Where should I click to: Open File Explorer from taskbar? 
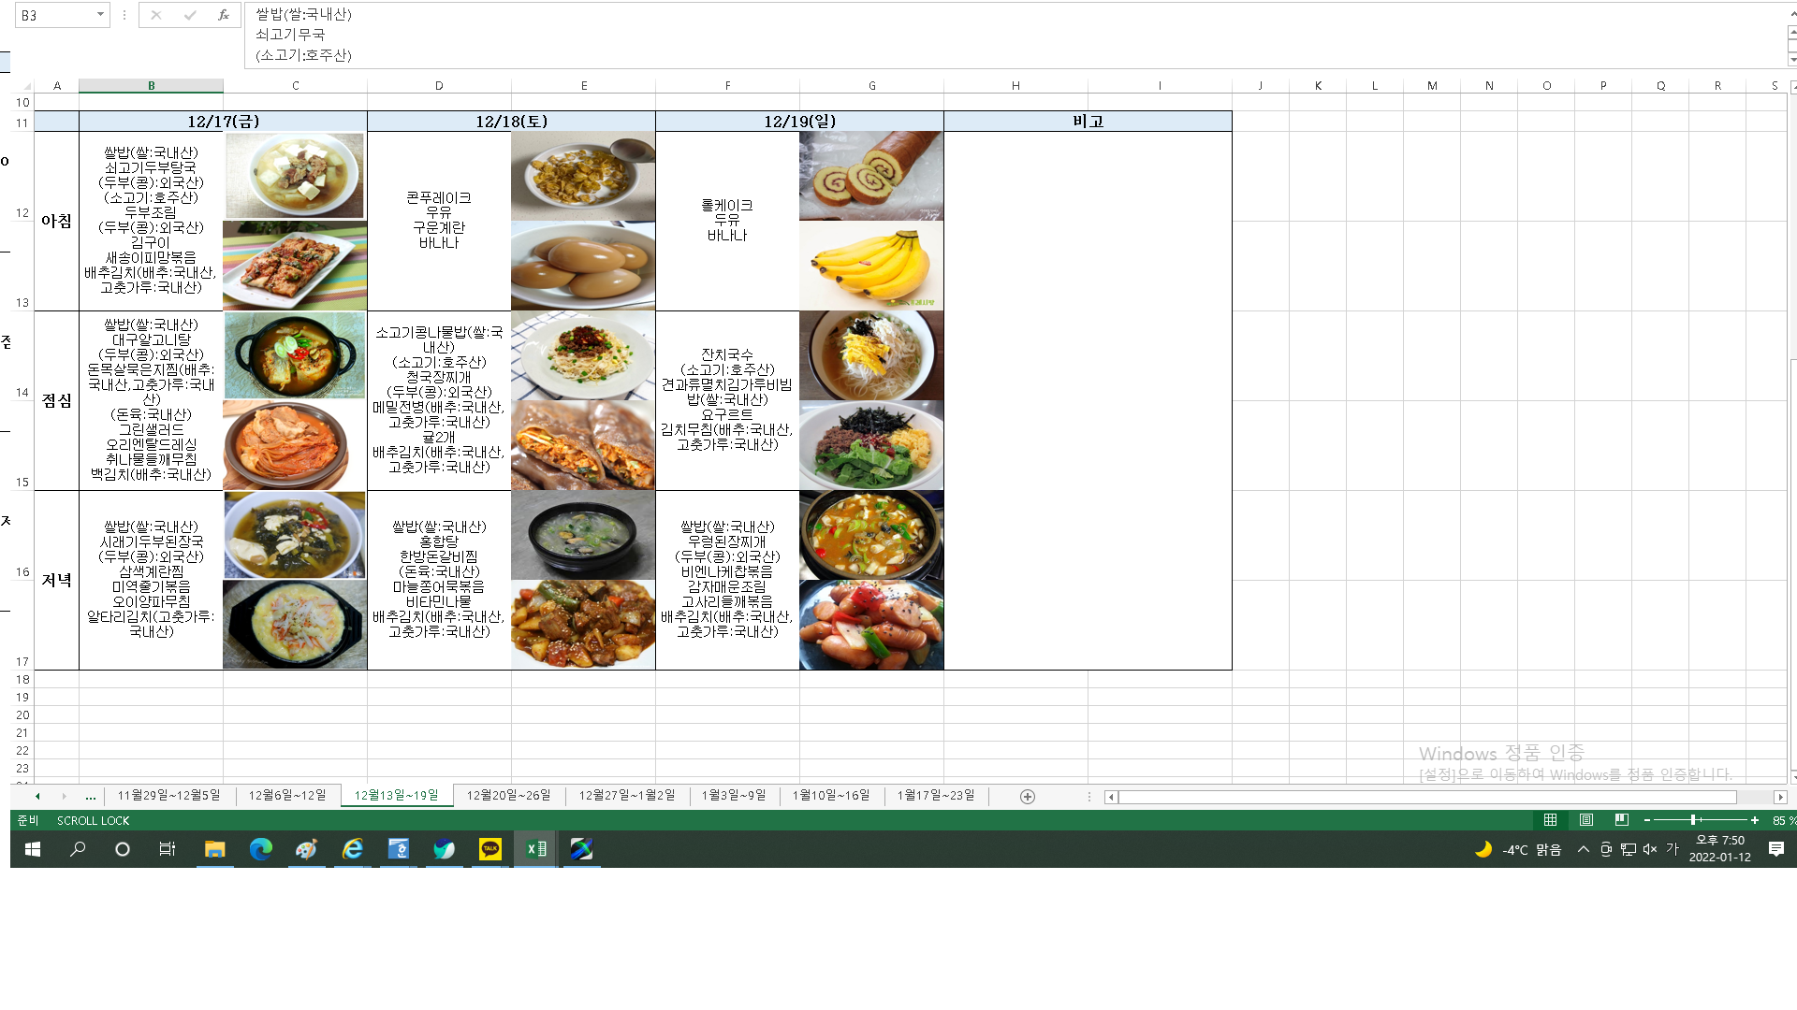tap(215, 849)
